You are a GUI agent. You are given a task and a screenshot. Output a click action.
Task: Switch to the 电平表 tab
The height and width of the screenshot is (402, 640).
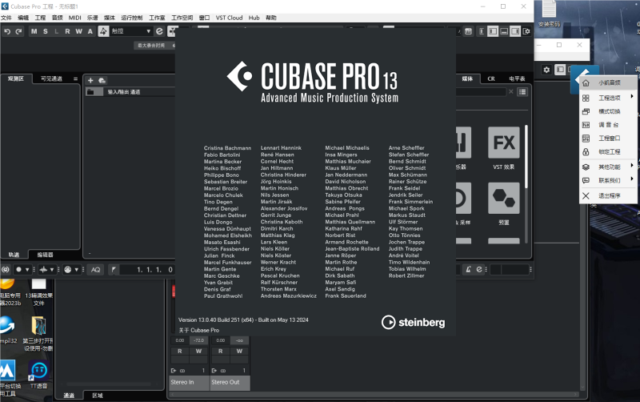[517, 78]
